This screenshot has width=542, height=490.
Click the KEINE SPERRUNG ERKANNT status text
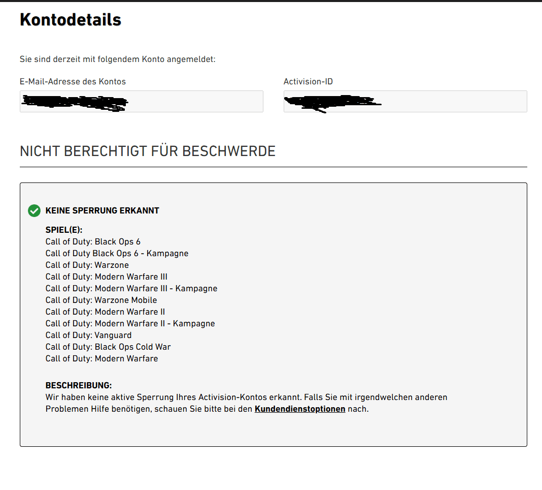102,210
